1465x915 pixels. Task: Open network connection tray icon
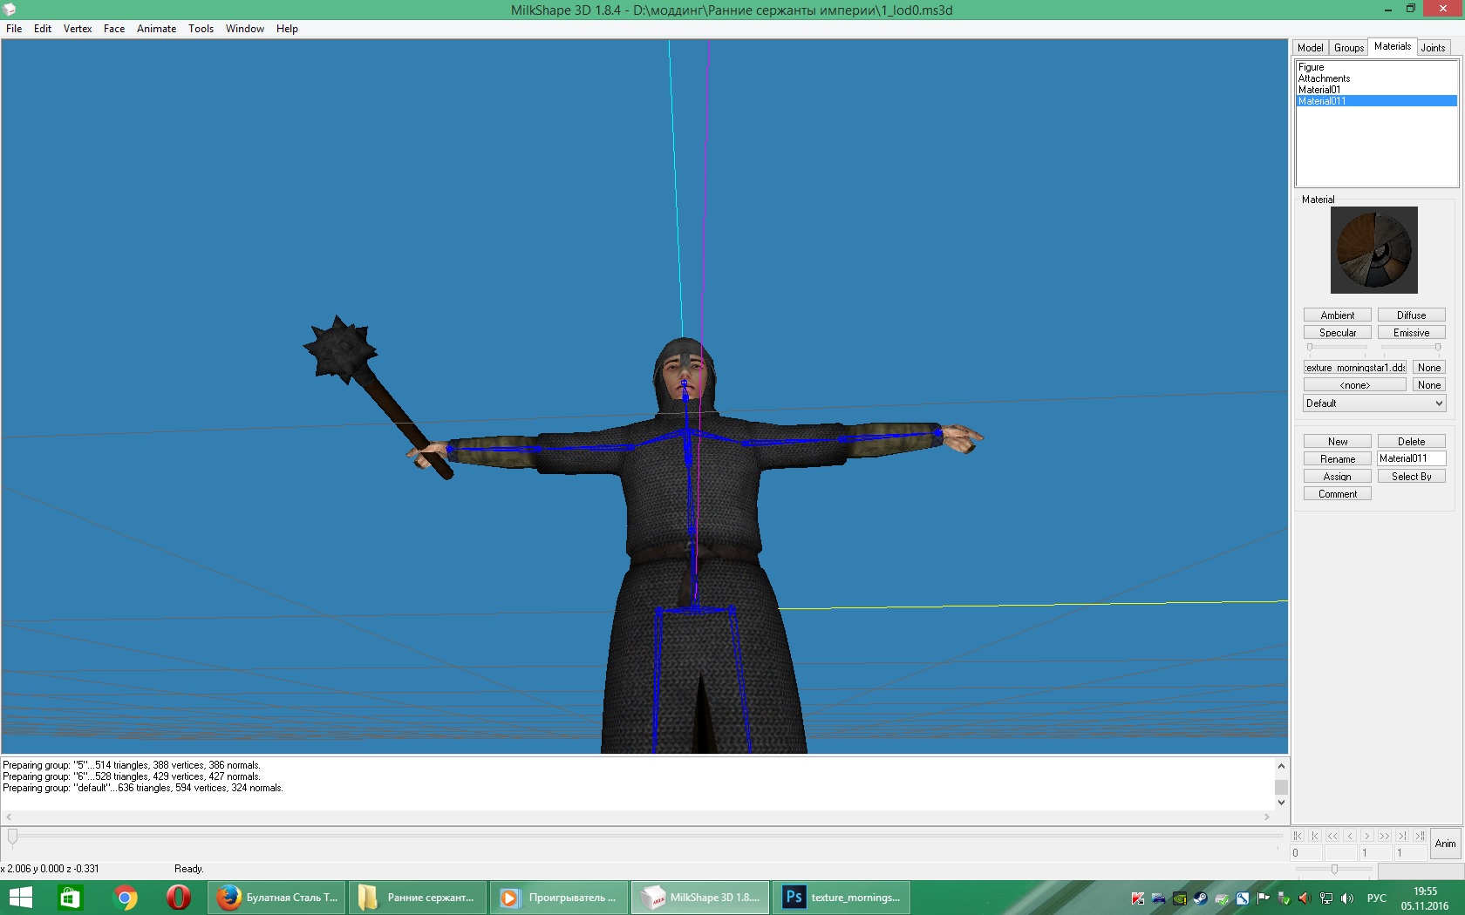pos(1326,898)
